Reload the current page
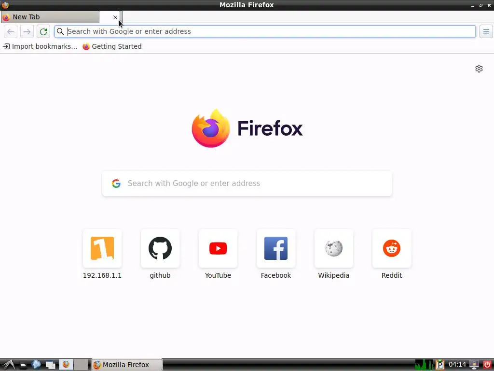 tap(43, 31)
